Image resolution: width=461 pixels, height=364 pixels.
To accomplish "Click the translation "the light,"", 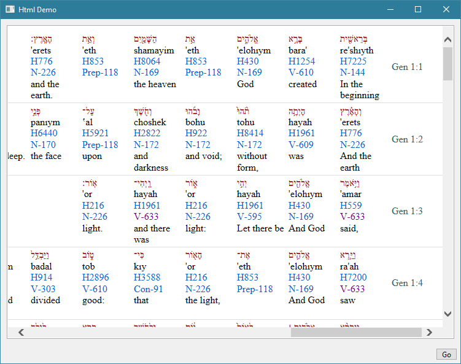I will [203, 300].
